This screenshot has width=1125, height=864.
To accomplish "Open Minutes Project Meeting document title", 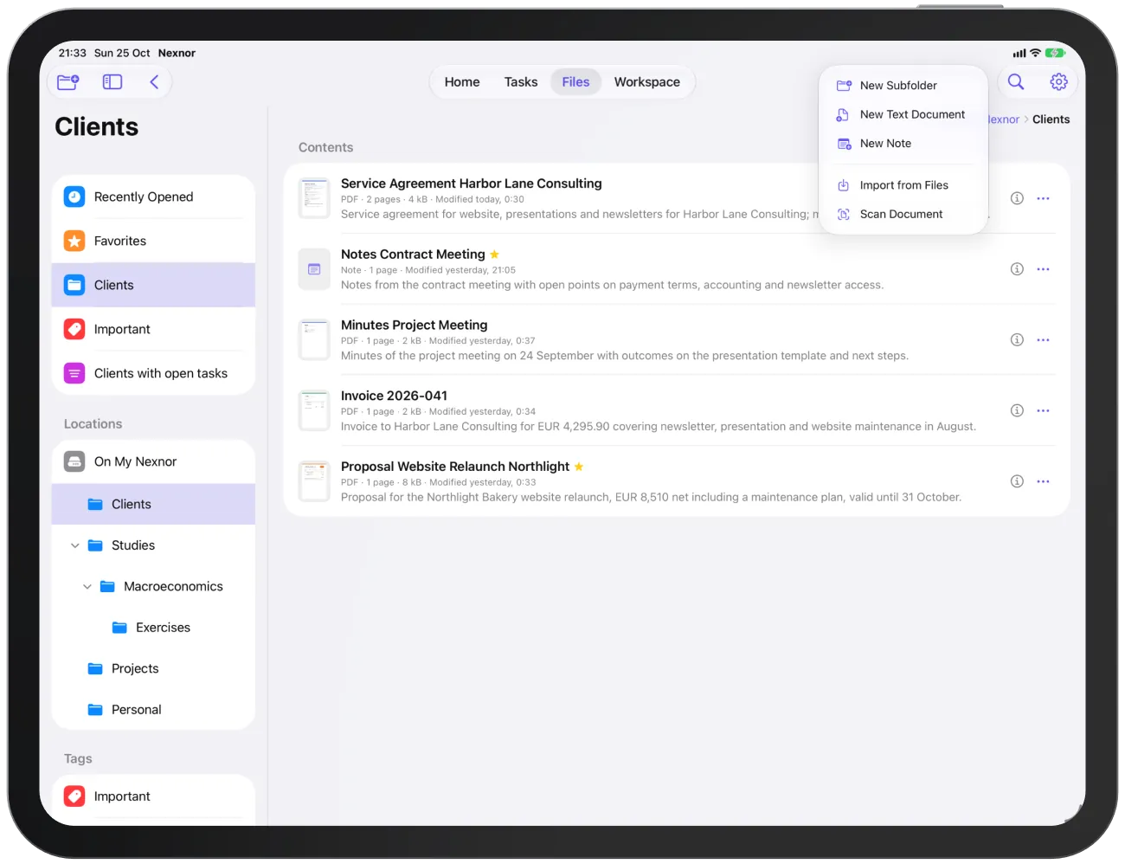I will 415,325.
